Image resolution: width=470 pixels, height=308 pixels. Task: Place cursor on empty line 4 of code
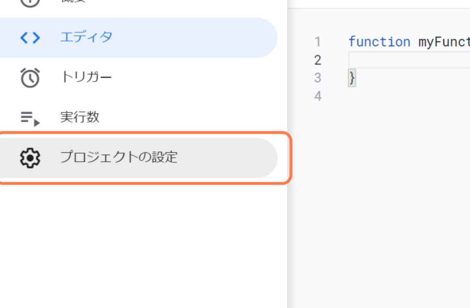point(409,96)
